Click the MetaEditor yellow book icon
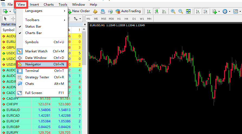The height and width of the screenshot is (134, 242). tap(95, 11)
